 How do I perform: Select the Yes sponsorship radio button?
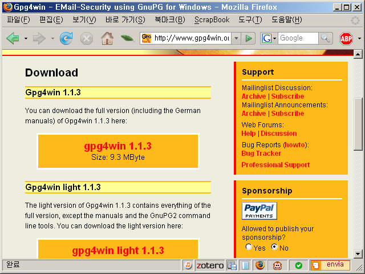tap(249, 247)
